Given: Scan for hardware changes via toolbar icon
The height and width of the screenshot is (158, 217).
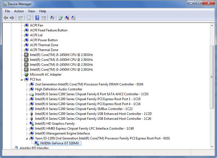Looking at the screenshot, I should (52, 18).
